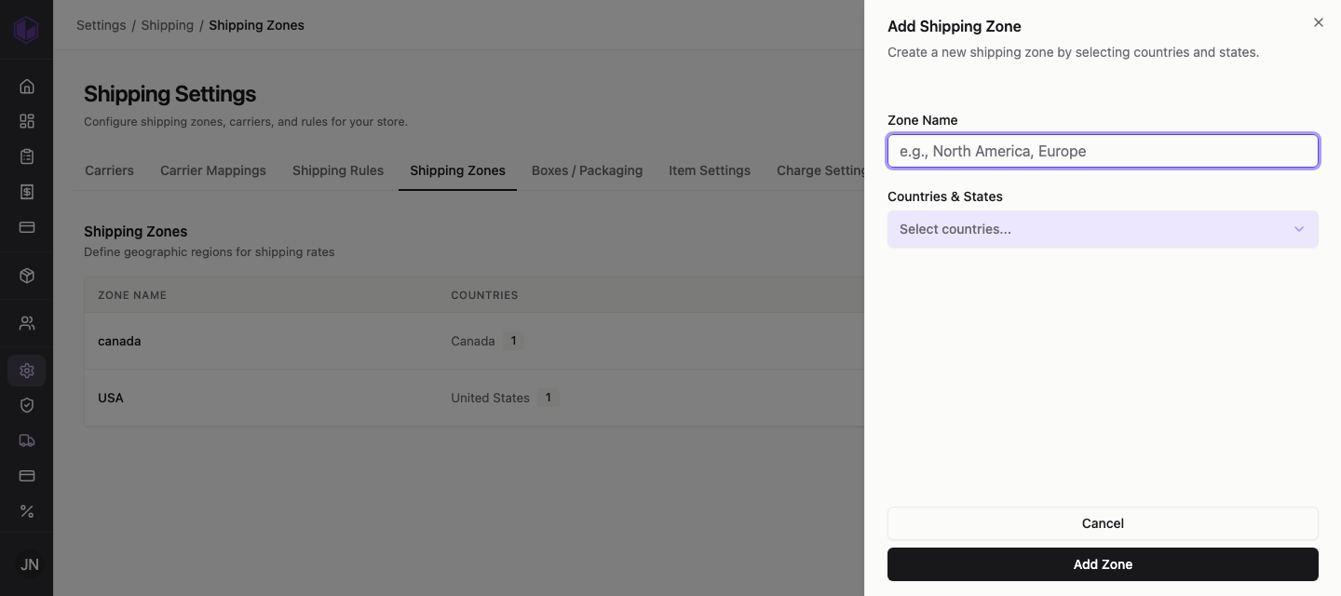Click the COUNTRIES column header
Image resolution: width=1341 pixels, height=596 pixels.
(484, 295)
